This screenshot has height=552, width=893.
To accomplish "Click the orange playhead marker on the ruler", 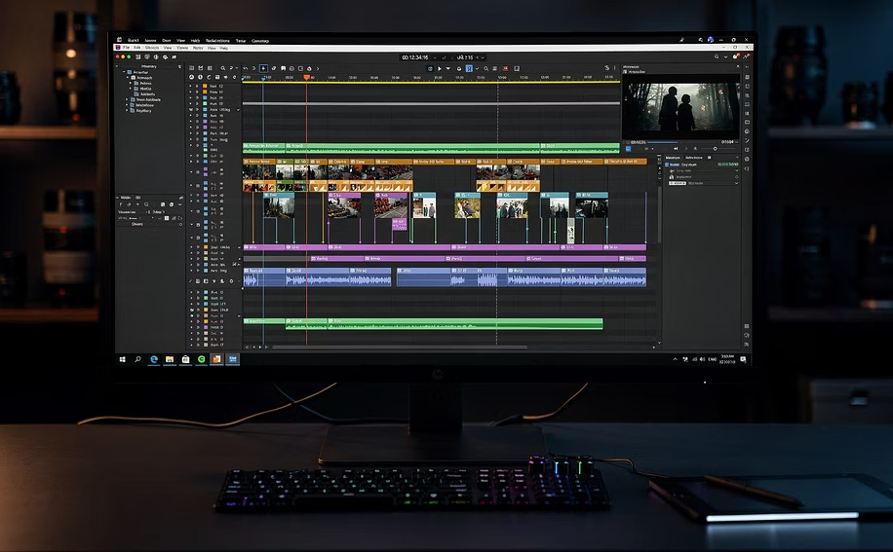I will [x=307, y=77].
